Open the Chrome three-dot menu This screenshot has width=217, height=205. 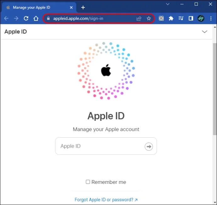[x=211, y=18]
